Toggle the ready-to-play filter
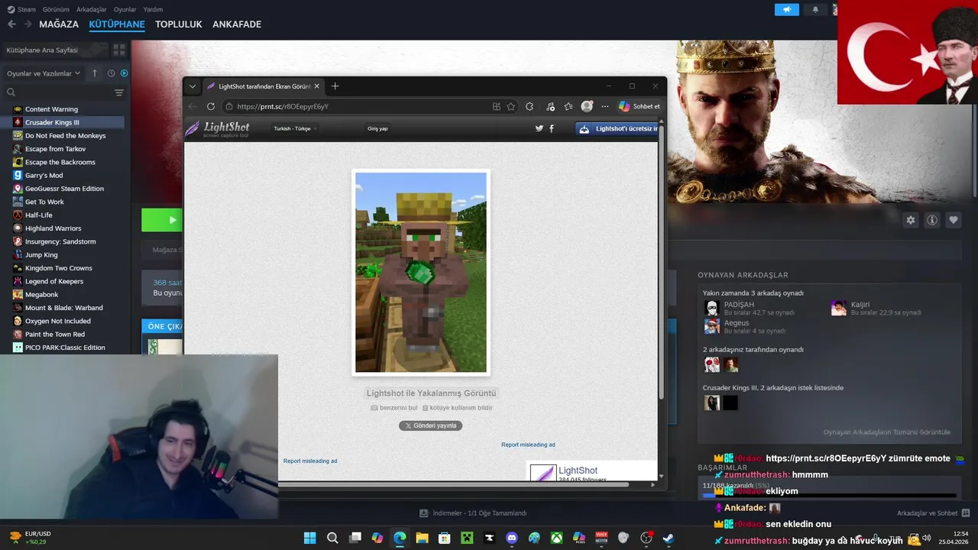This screenshot has width=978, height=550. point(124,73)
